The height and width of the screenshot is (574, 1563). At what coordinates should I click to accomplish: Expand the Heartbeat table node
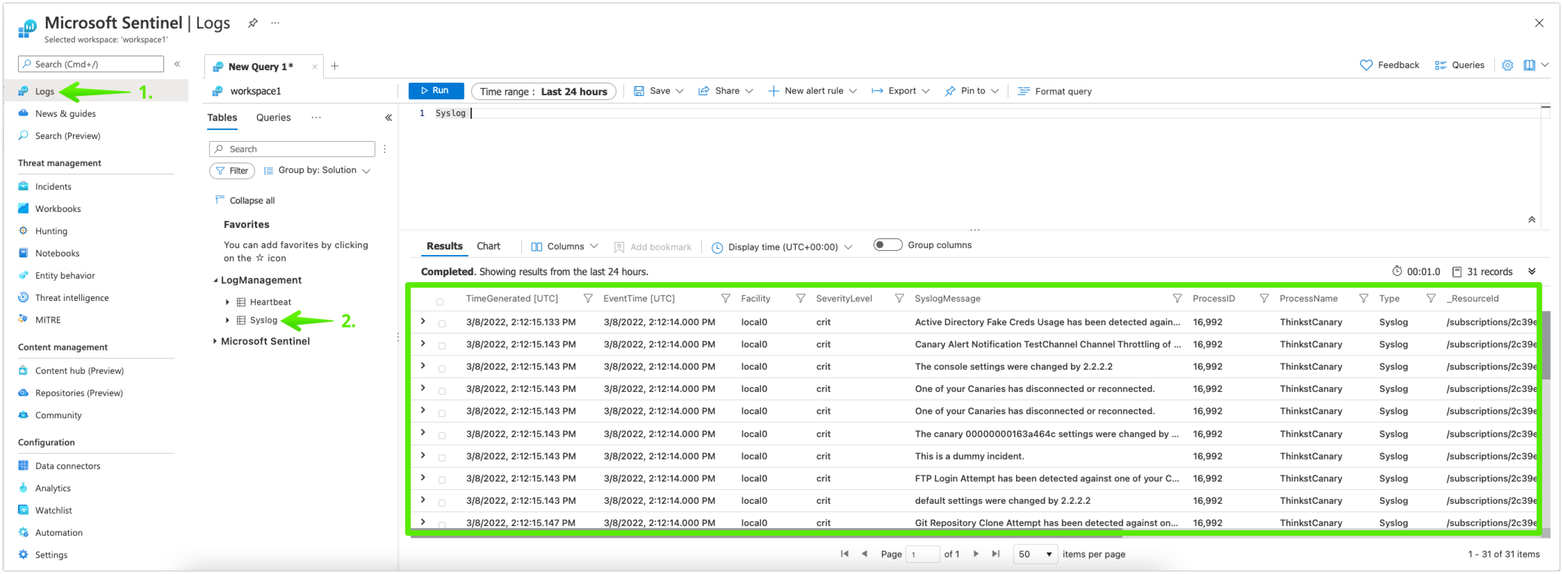[227, 303]
